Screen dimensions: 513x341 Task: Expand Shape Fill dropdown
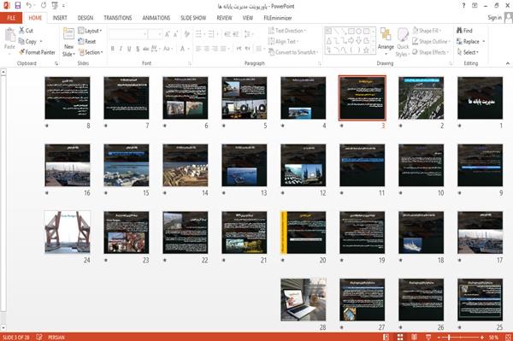click(427, 31)
